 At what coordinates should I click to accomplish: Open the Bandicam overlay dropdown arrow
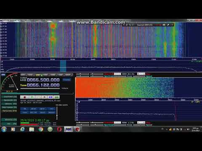tap(124, 25)
